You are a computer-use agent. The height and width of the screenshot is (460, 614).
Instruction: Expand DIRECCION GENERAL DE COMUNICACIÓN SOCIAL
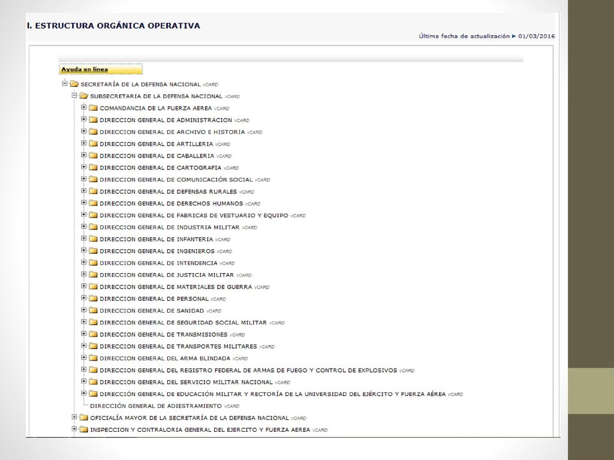[x=83, y=178]
